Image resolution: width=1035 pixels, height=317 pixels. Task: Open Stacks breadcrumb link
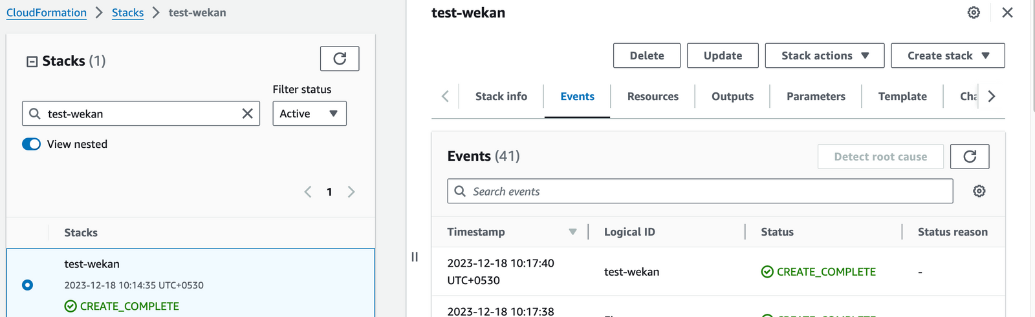click(127, 12)
